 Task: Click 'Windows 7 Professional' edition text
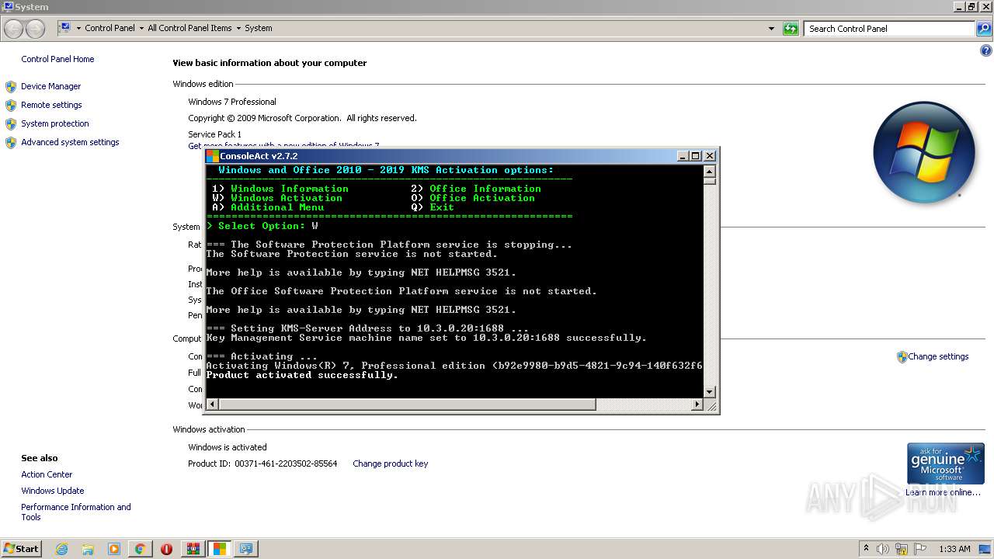pyautogui.click(x=232, y=102)
